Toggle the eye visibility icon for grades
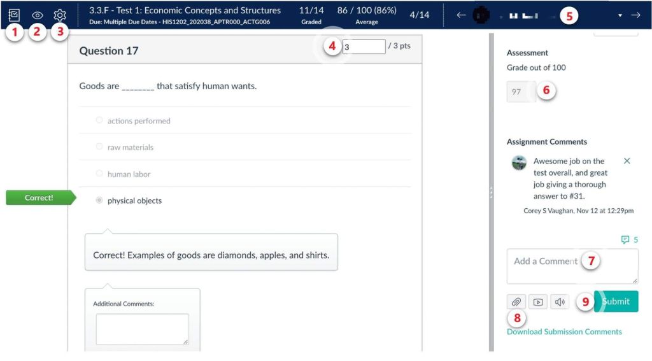 (38, 15)
